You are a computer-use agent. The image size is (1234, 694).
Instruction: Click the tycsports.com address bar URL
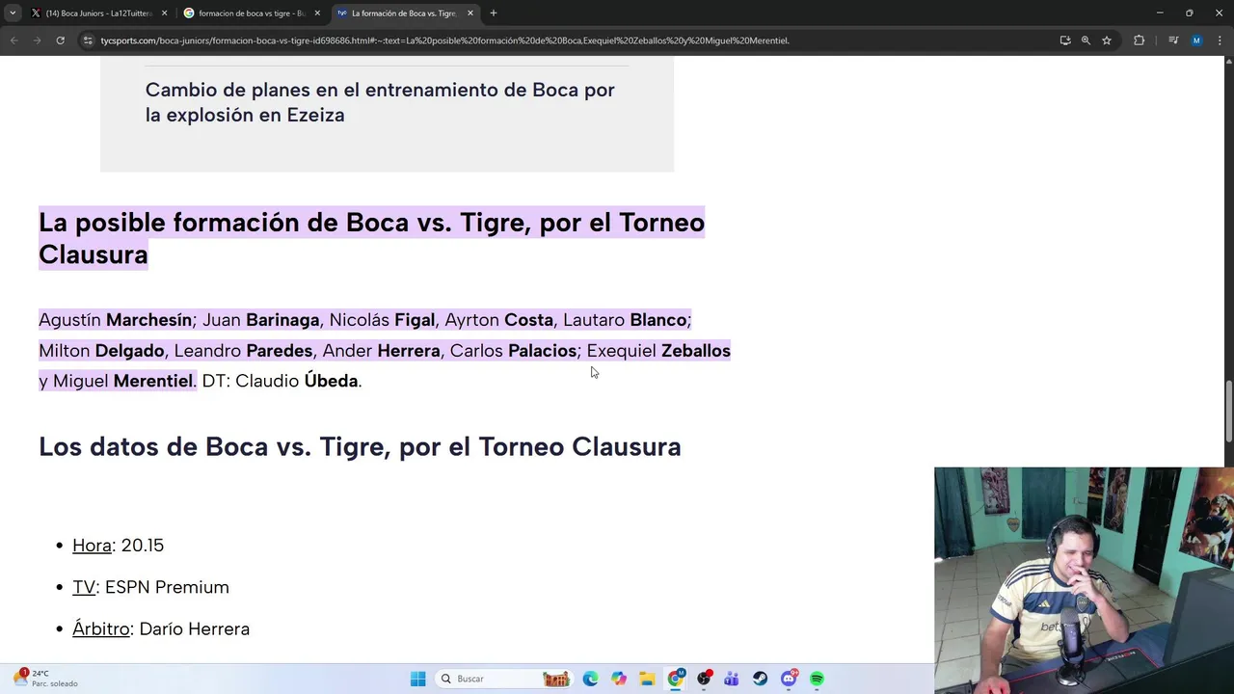click(443, 40)
